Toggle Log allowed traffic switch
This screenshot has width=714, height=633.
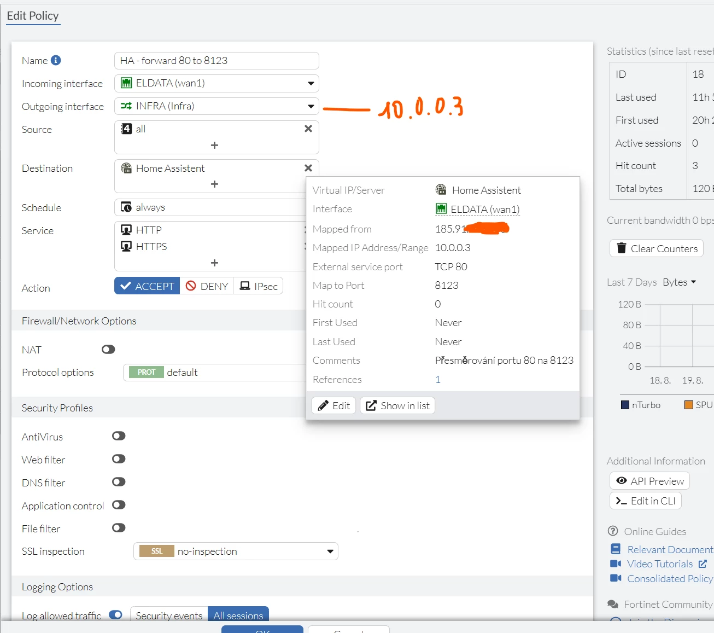click(115, 615)
